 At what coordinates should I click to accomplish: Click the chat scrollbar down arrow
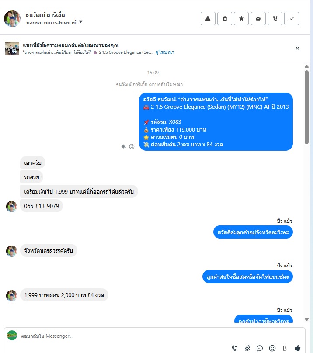tap(306, 319)
